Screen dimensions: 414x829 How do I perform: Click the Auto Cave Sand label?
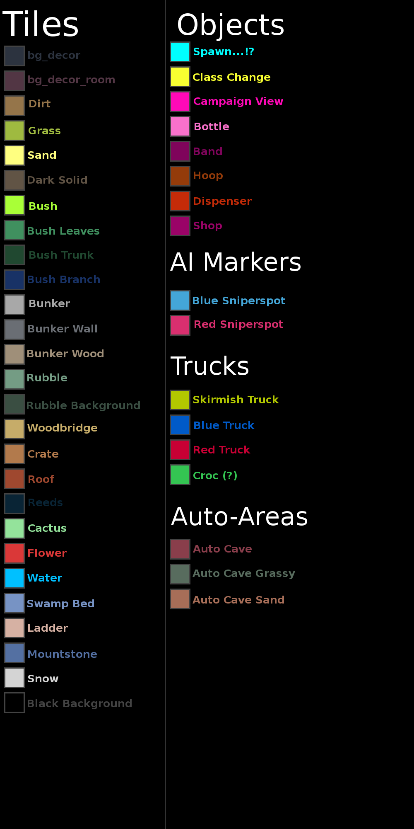[x=238, y=600]
